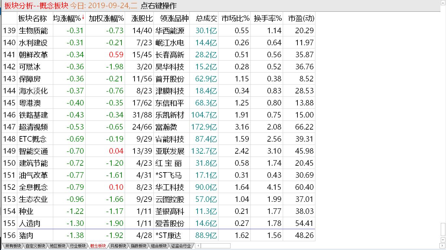446x250 pixels.
Task: Select the 概念板块 tab
Action: [98, 246]
